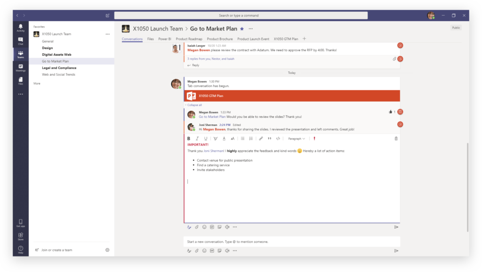Expand 3 replies from you, Nestor, and Isaiah

click(211, 59)
